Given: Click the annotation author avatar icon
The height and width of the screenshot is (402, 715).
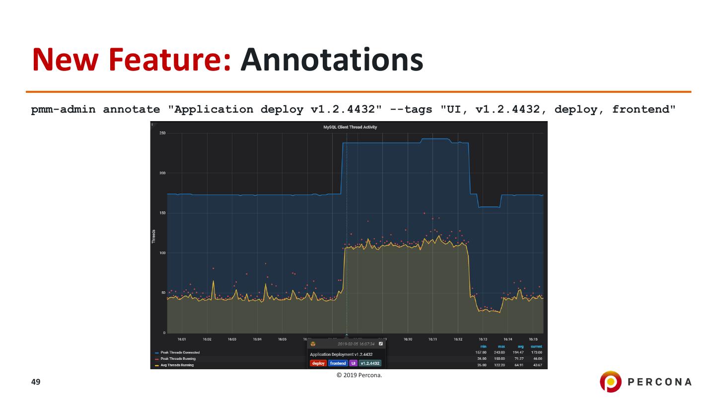Looking at the screenshot, I should coord(313,343).
